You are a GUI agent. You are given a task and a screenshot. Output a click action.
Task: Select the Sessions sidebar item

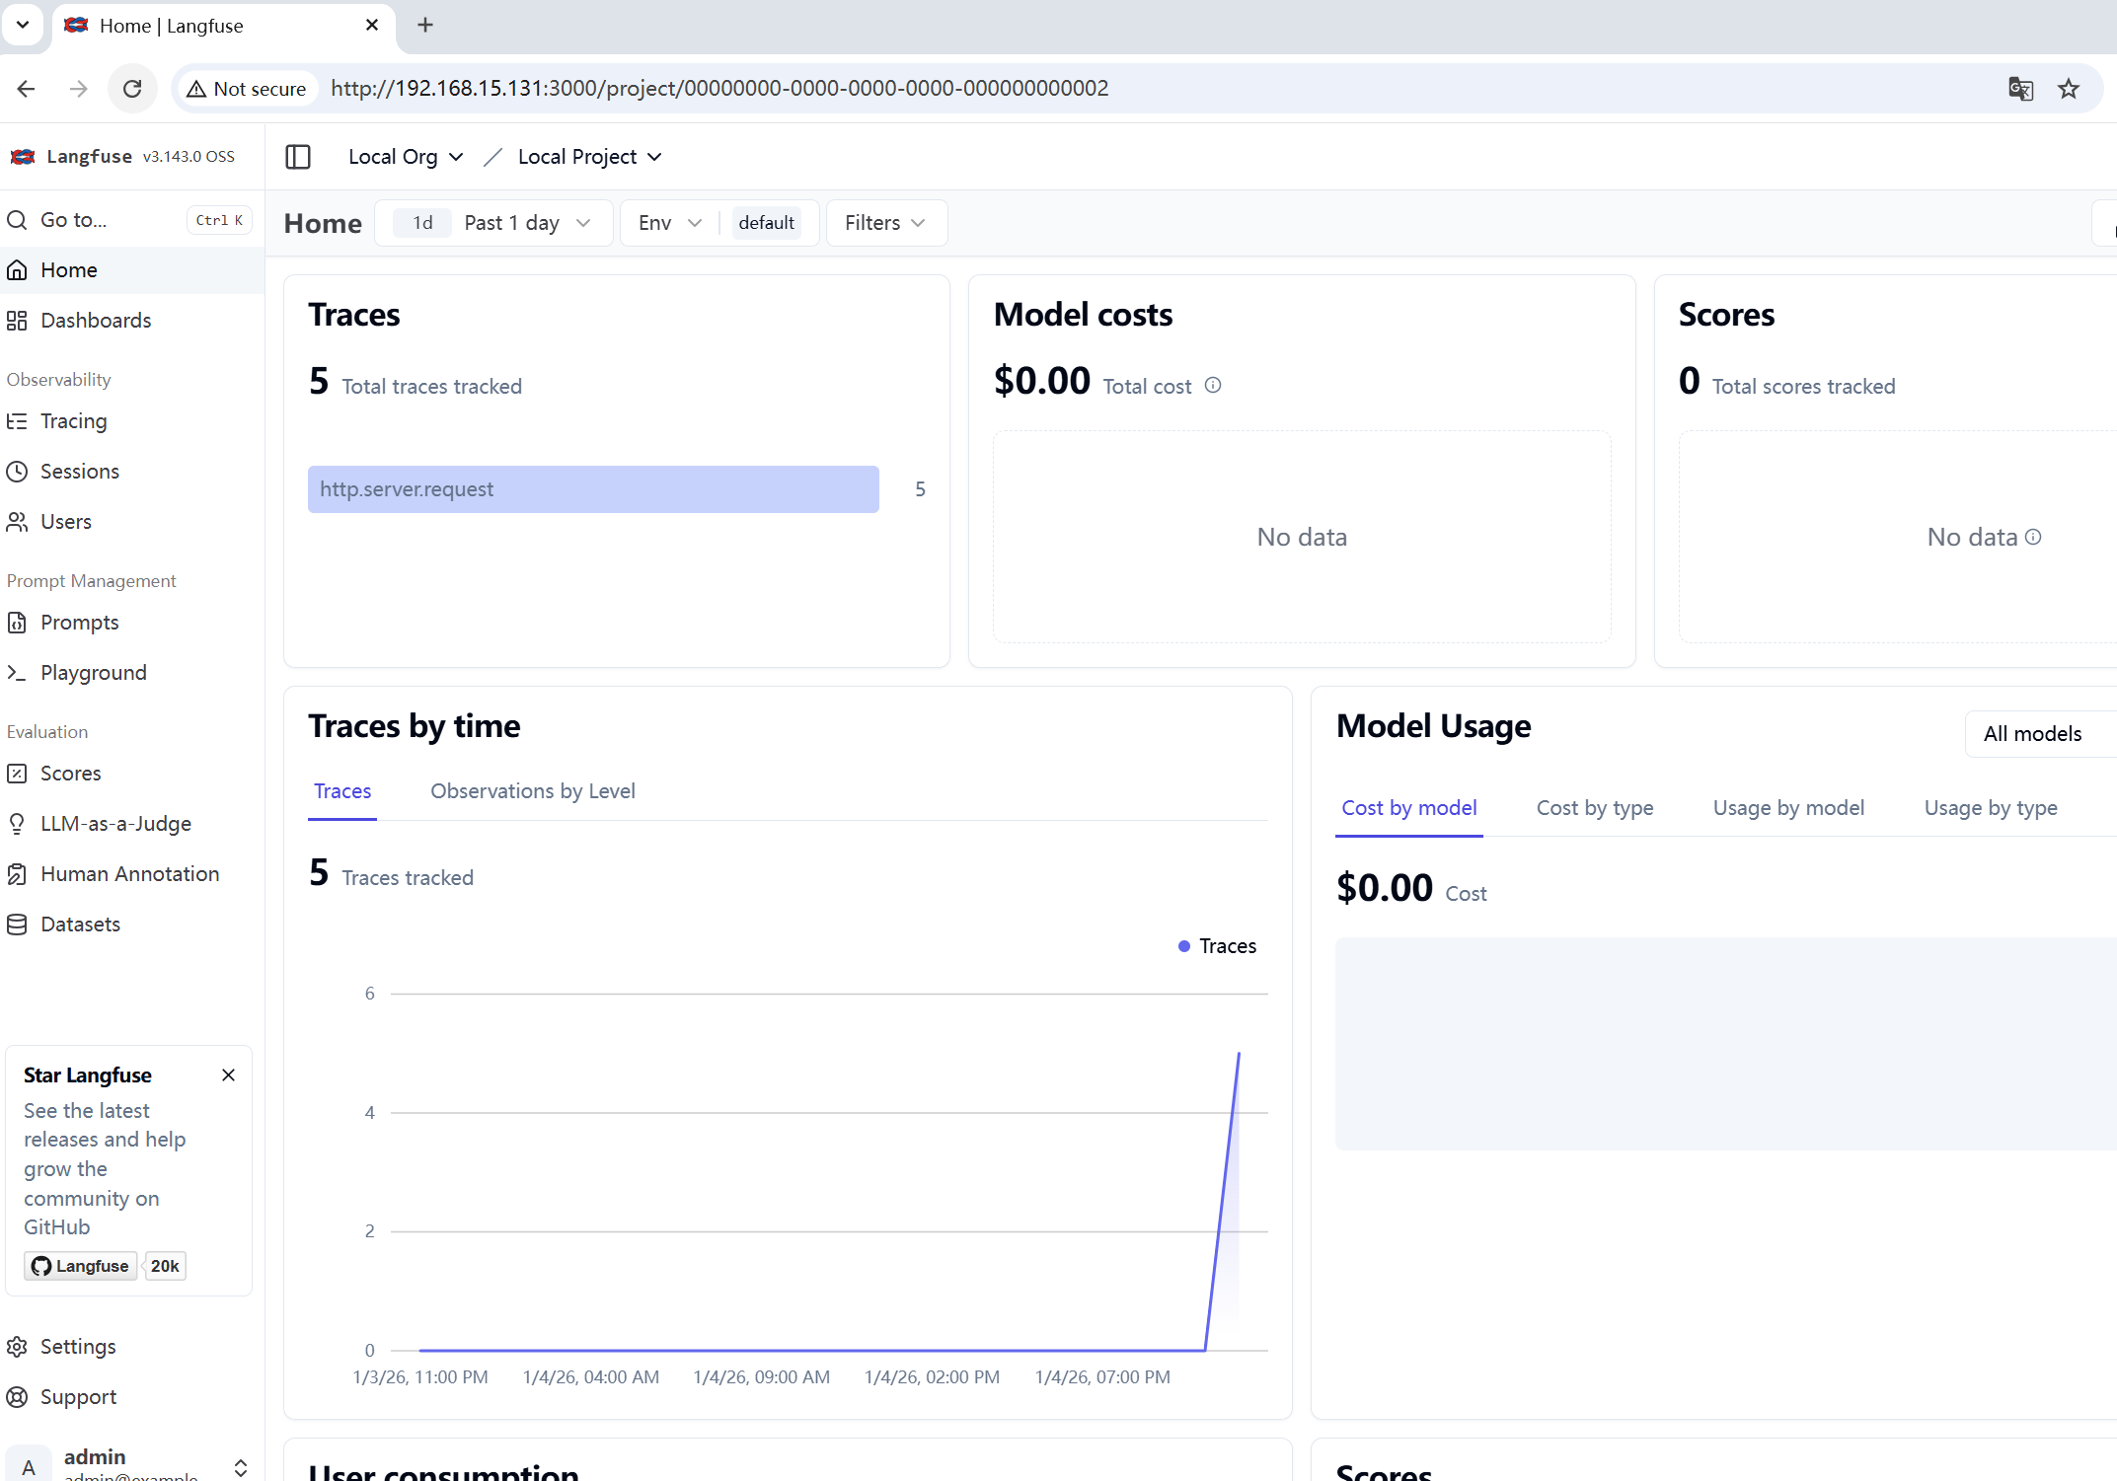[78, 472]
